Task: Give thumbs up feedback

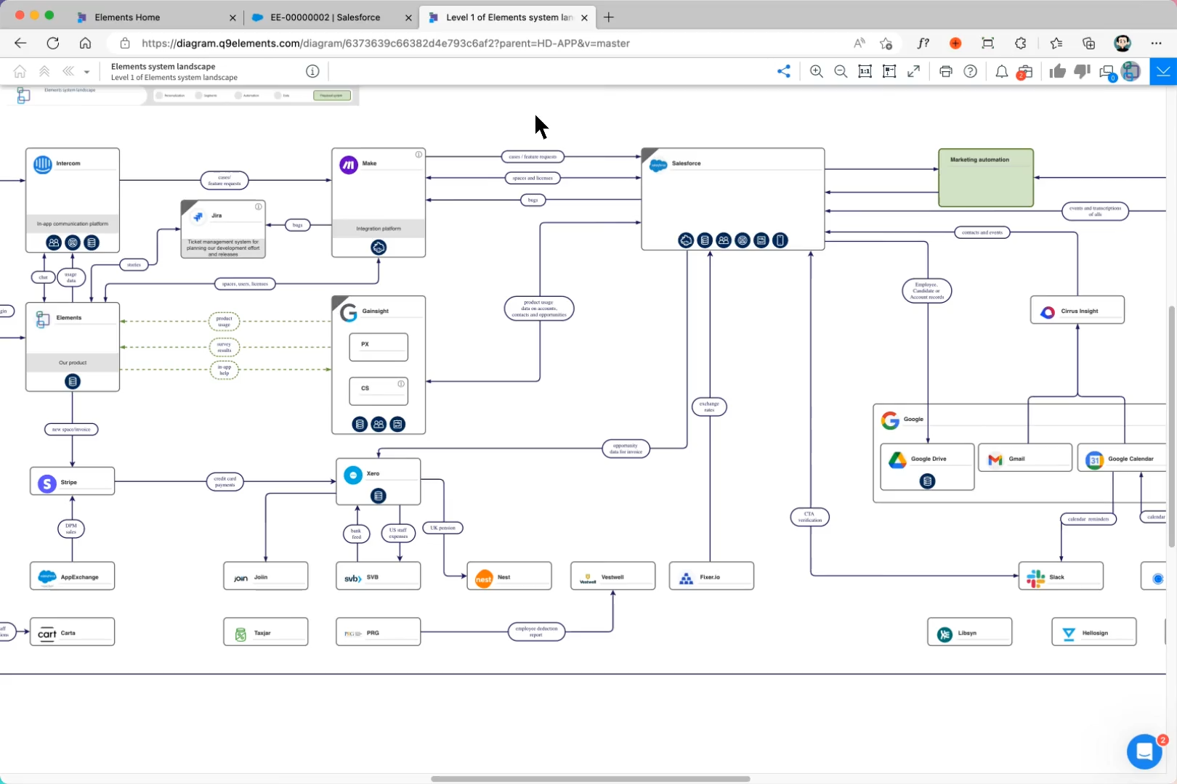Action: point(1058,71)
